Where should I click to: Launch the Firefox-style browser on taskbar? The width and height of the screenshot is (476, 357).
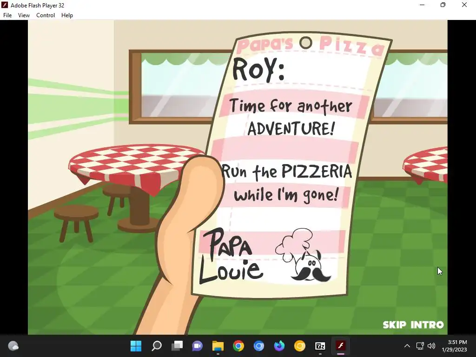(x=279, y=346)
